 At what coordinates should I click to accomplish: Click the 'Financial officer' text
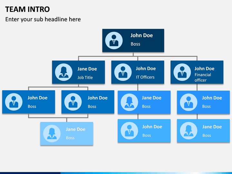point(203,77)
